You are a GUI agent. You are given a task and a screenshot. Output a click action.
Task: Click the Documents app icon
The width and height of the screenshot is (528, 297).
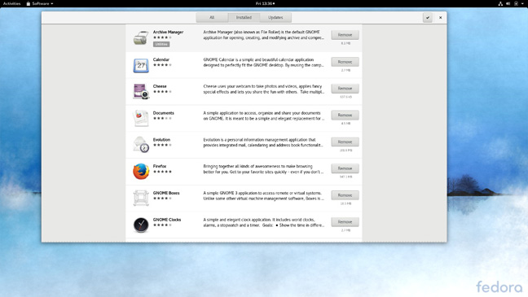[x=141, y=118]
